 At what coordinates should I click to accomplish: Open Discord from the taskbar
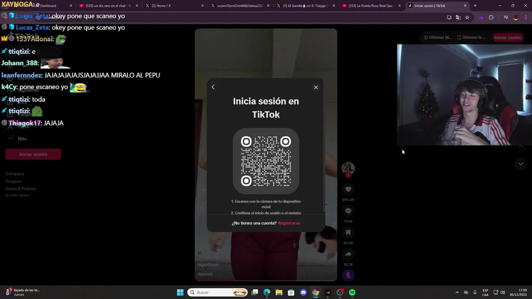pos(303,292)
